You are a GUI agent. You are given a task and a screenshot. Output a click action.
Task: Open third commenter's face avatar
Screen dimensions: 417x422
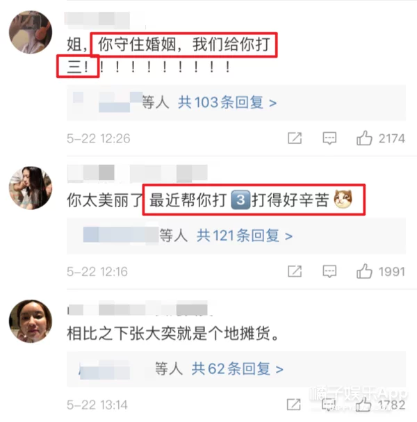[31, 321]
